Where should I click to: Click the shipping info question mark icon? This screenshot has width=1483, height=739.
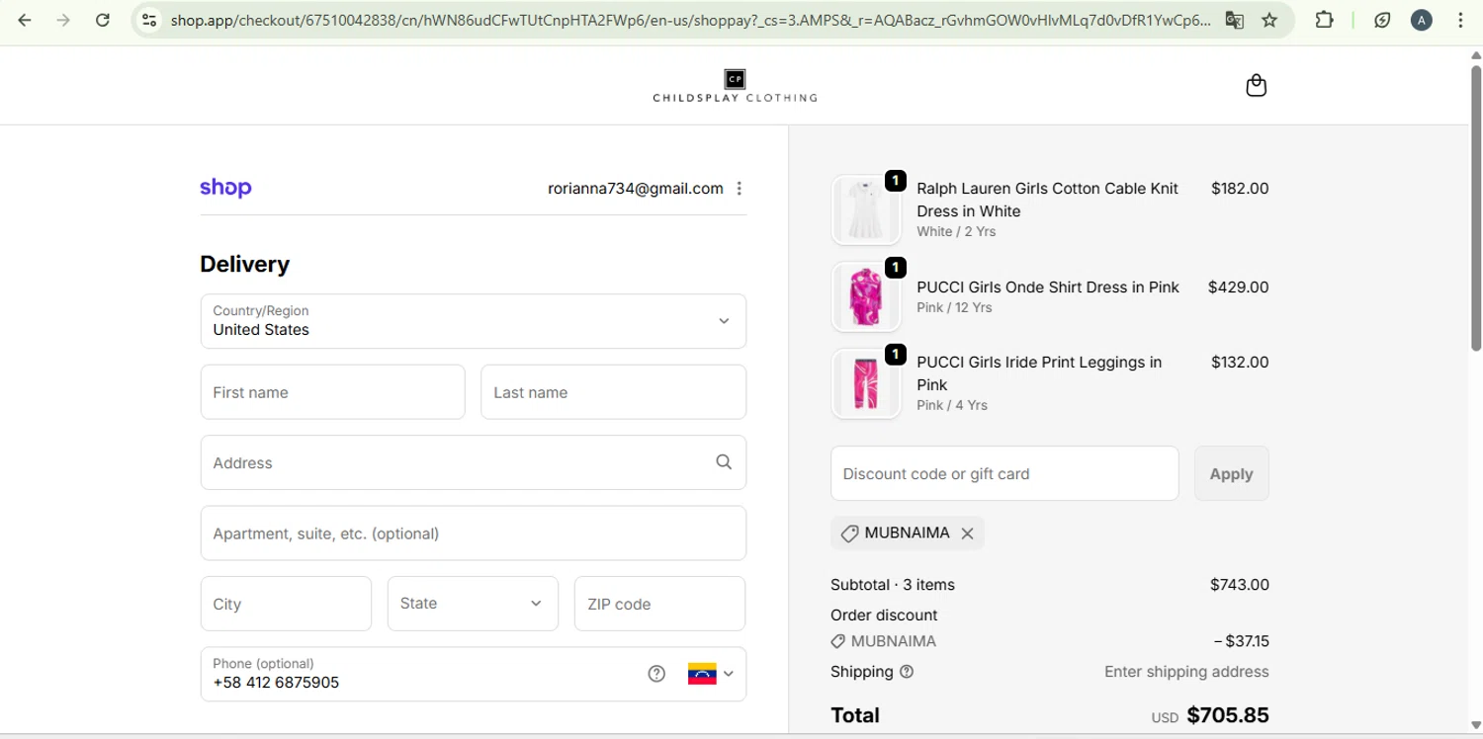(907, 672)
